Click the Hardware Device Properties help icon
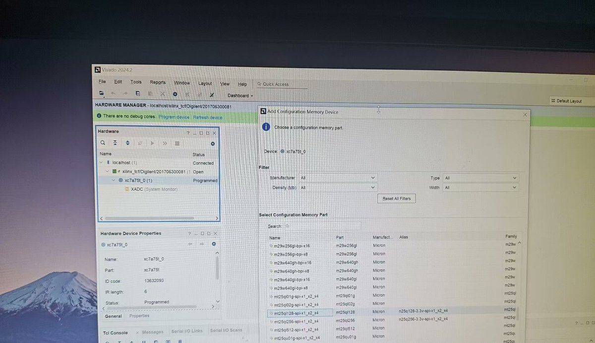Screen dimensions: 595x343 pos(189,233)
